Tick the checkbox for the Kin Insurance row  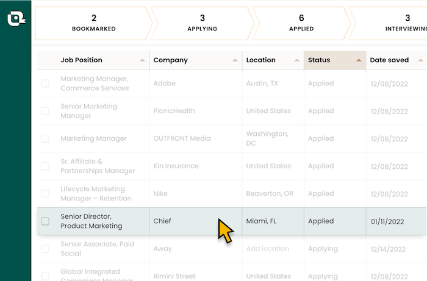[x=45, y=166]
